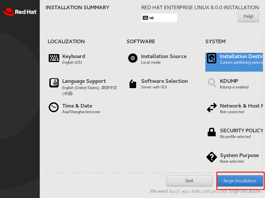Viewport: 265px width, 198px height.
Task: Click 'Local media' status text
Action: pyautogui.click(x=151, y=62)
